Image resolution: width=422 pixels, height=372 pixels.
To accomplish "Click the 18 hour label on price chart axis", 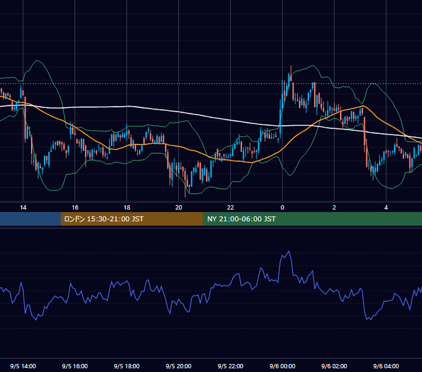I will (127, 208).
